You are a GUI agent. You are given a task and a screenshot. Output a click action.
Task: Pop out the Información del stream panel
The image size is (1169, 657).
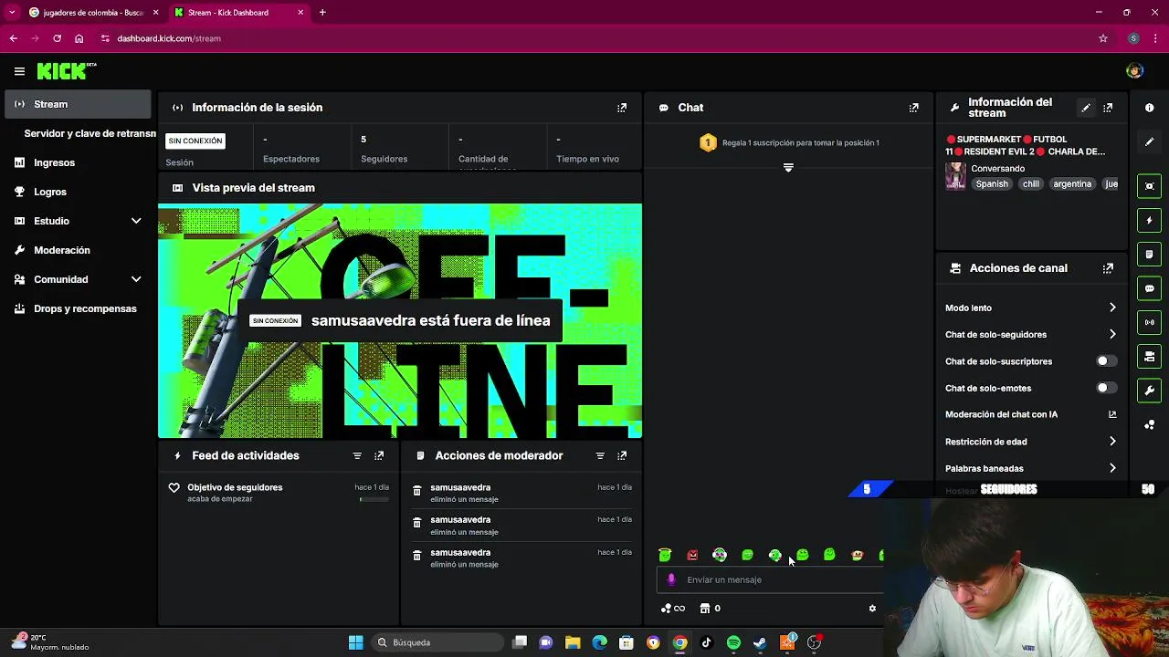coord(1108,108)
